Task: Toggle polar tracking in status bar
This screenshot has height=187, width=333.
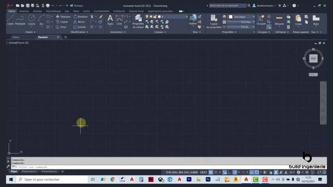Action: 235,172
